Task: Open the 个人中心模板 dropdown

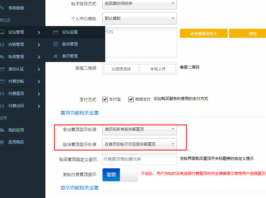Action: click(x=139, y=18)
